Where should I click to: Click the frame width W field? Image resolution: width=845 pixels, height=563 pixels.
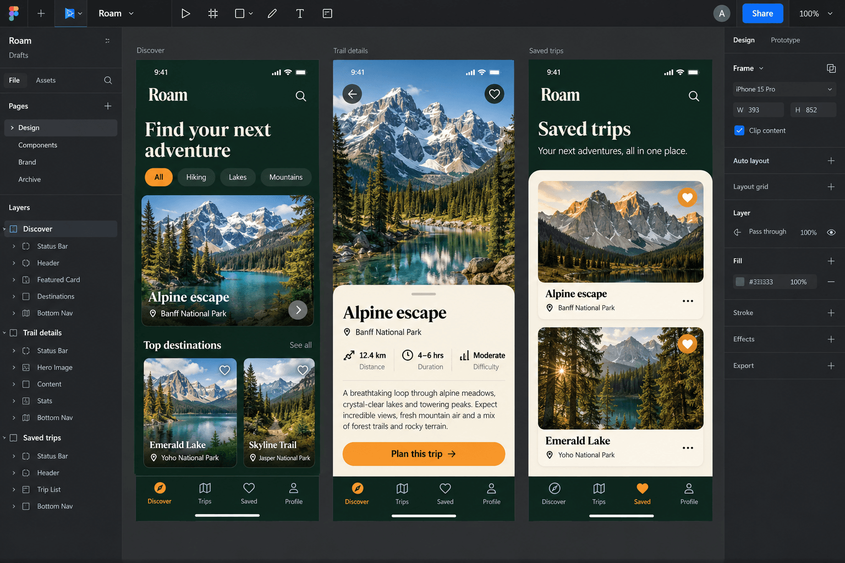click(758, 110)
